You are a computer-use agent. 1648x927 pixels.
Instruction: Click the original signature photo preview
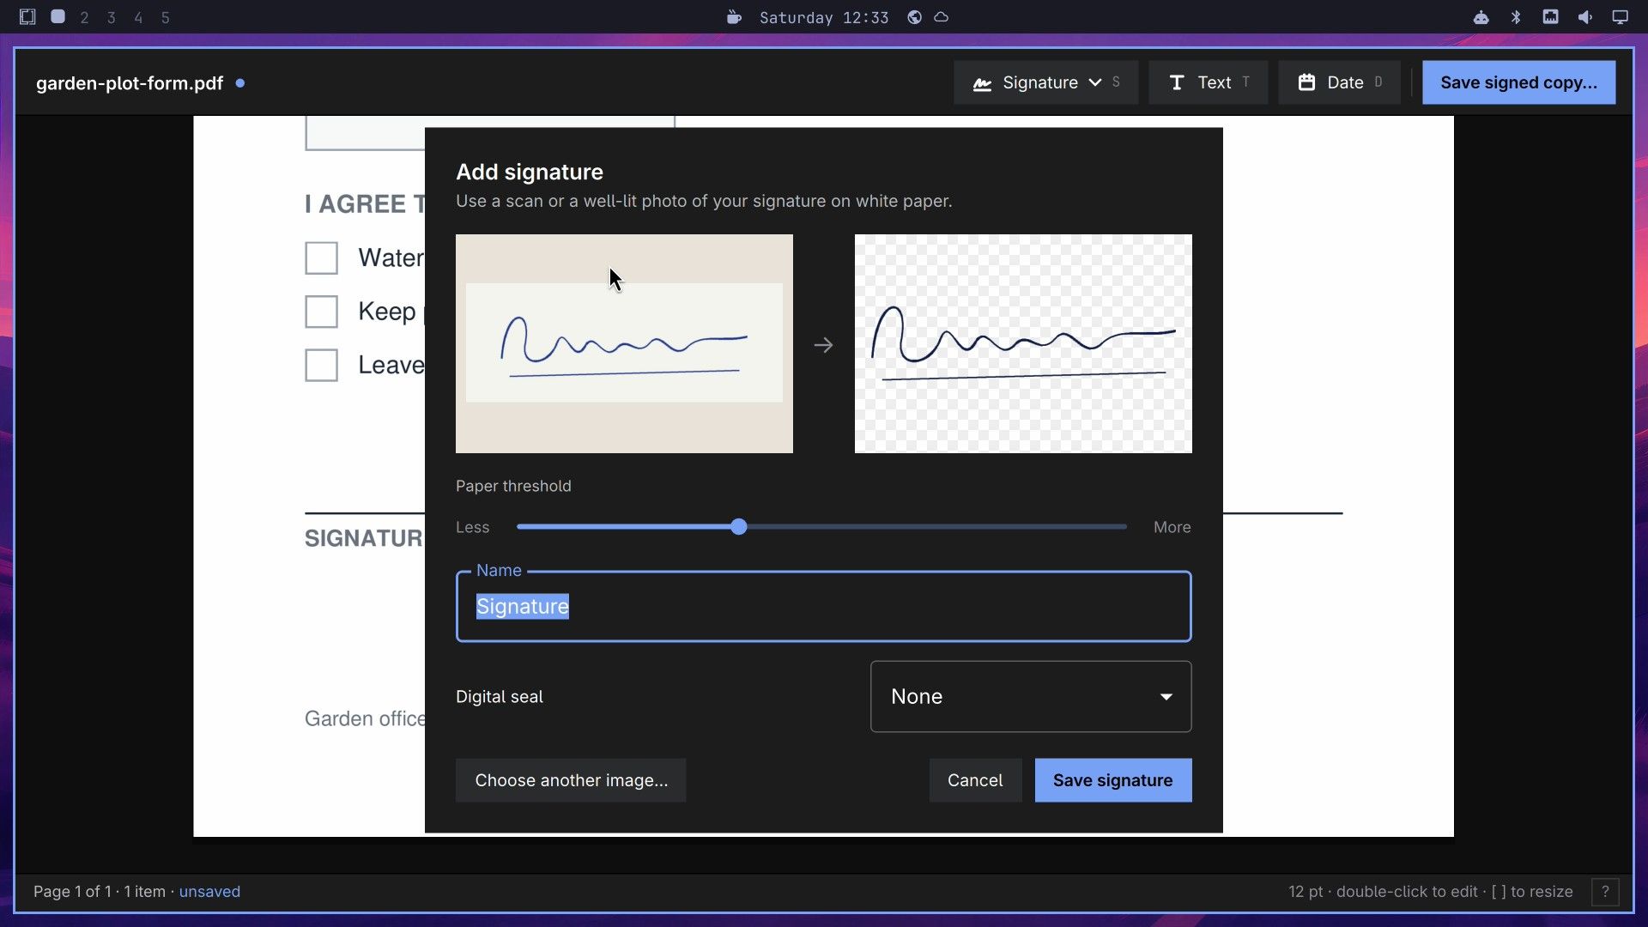pos(624,343)
